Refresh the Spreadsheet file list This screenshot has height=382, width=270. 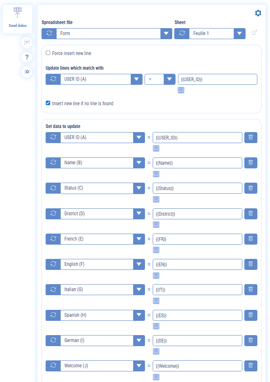[49, 33]
